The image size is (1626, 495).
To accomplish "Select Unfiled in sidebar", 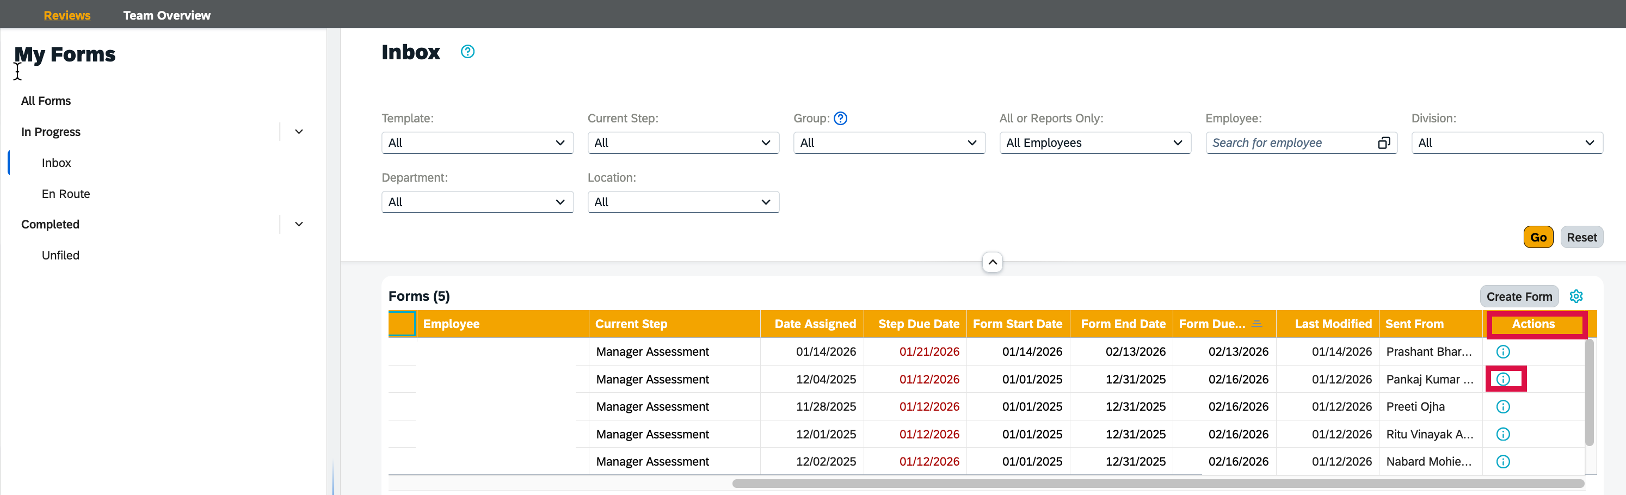I will 60,255.
